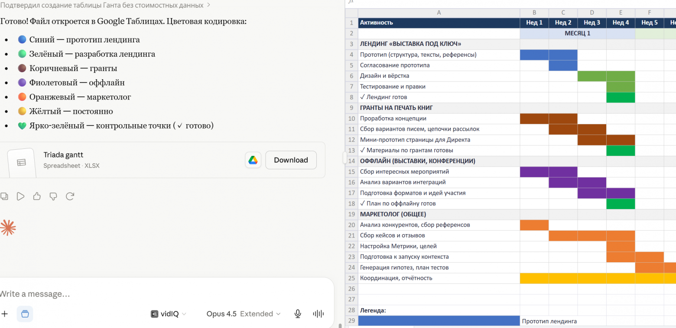
Task: Select row header 14
Action: (351, 161)
